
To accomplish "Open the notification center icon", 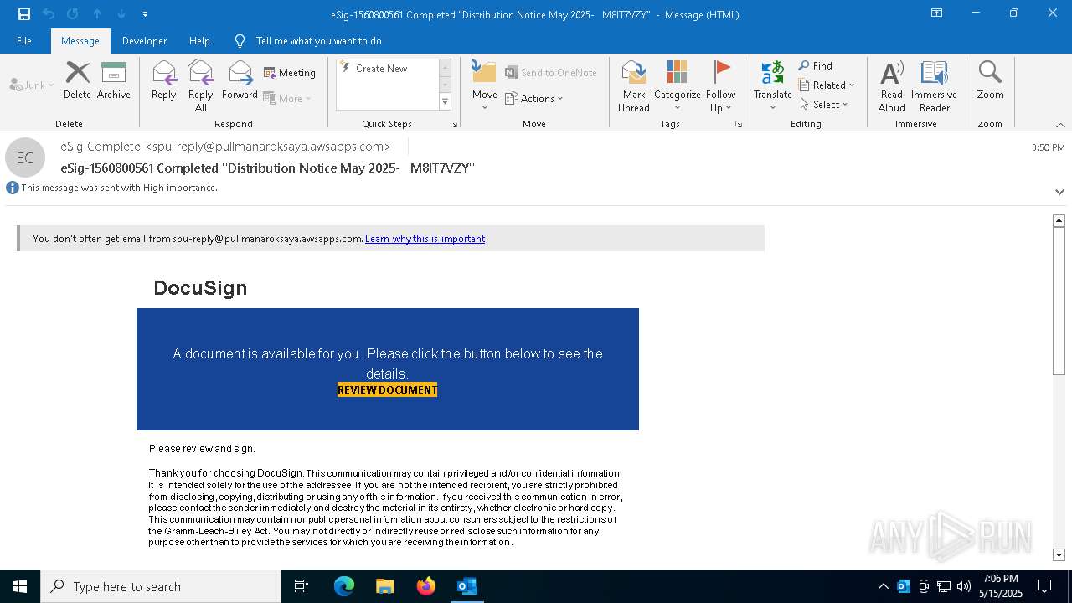I will click(1044, 586).
